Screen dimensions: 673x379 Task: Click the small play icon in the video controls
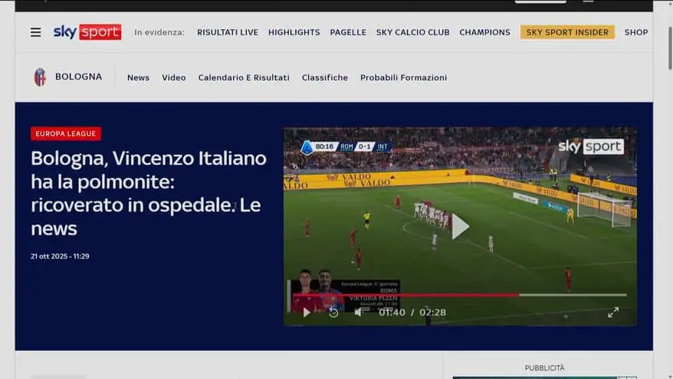307,312
